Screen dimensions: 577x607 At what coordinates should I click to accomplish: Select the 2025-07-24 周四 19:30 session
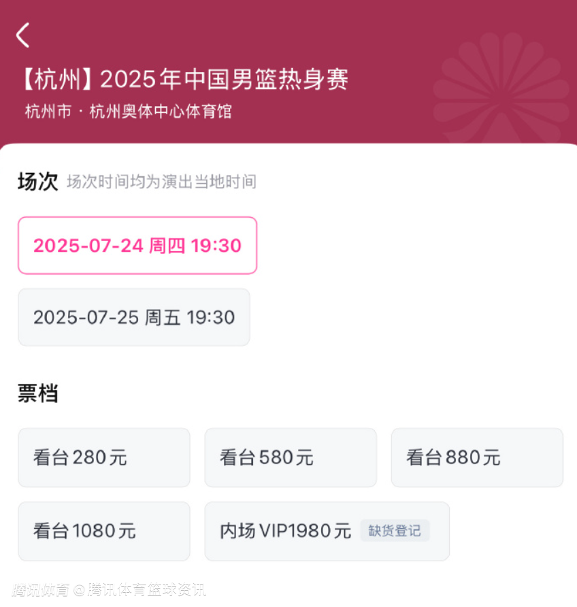click(x=137, y=246)
